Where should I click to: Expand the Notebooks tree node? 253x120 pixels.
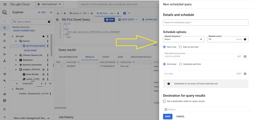16,60
